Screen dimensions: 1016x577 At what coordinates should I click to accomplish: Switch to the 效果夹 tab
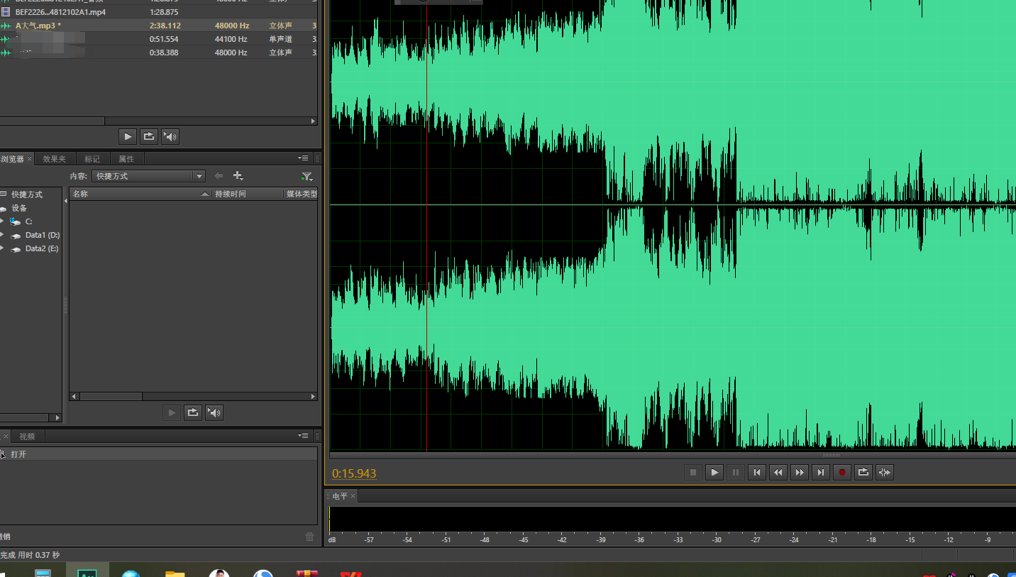tap(54, 159)
